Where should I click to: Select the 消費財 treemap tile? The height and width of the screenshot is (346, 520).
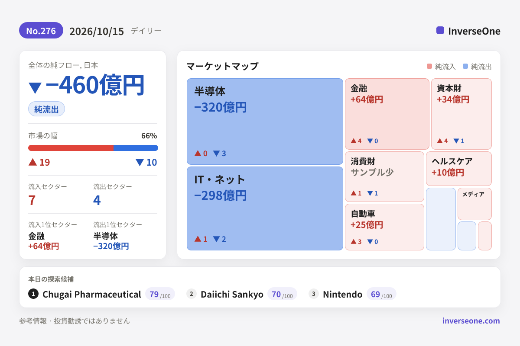[384, 176]
